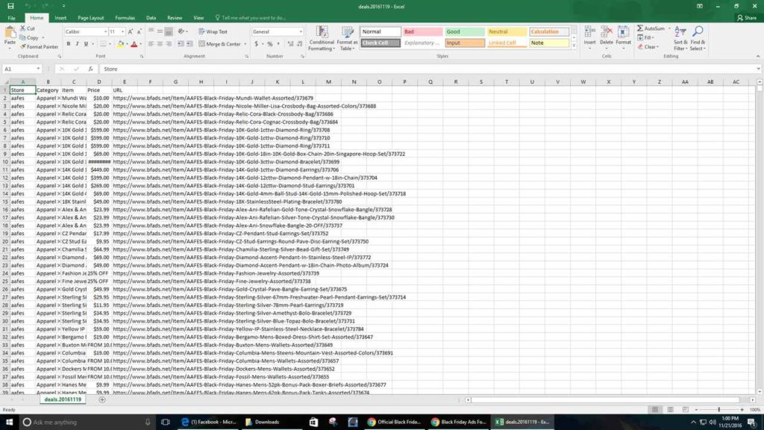
Task: Apply the Bad cell style
Action: click(422, 31)
